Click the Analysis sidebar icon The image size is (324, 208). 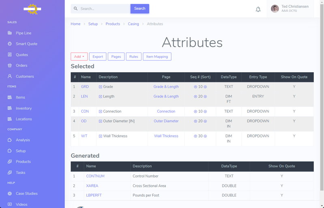coord(10,140)
